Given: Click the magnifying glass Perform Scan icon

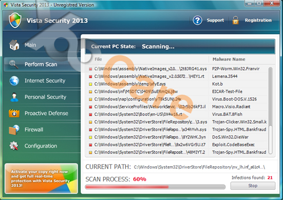Looking at the screenshot, I should pyautogui.click(x=14, y=64).
